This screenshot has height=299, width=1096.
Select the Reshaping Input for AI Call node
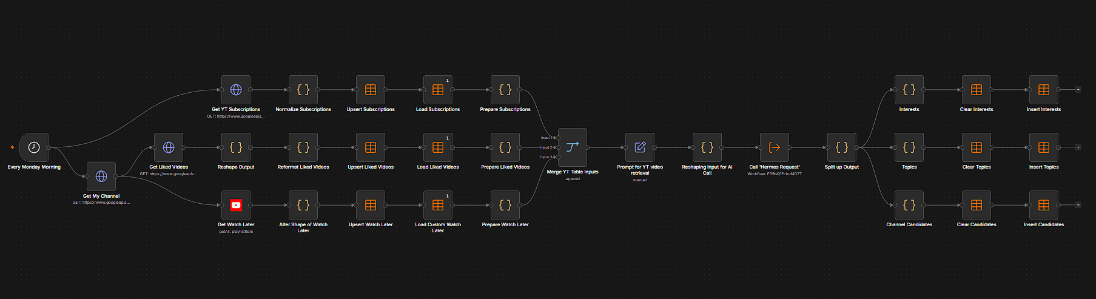click(x=707, y=147)
